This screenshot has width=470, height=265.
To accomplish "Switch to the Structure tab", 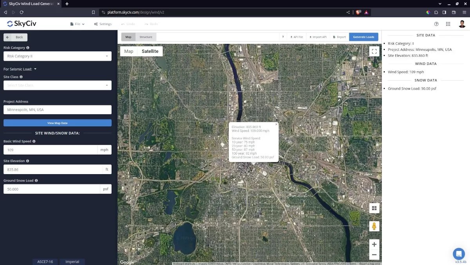I will point(146,37).
